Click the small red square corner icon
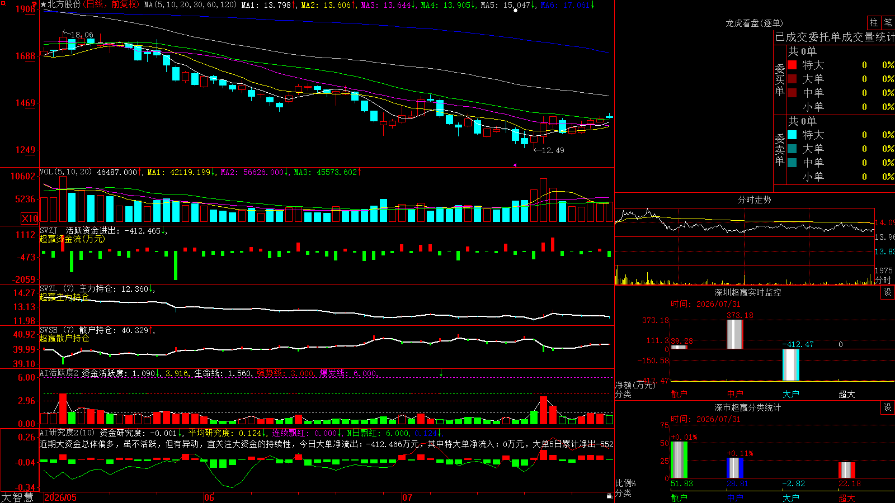The height and width of the screenshot is (503, 895). click(3, 3)
